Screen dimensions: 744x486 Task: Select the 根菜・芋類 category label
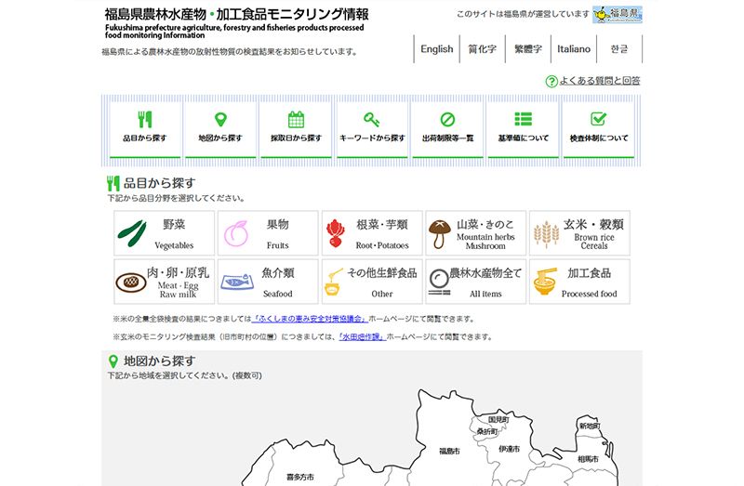tap(382, 234)
